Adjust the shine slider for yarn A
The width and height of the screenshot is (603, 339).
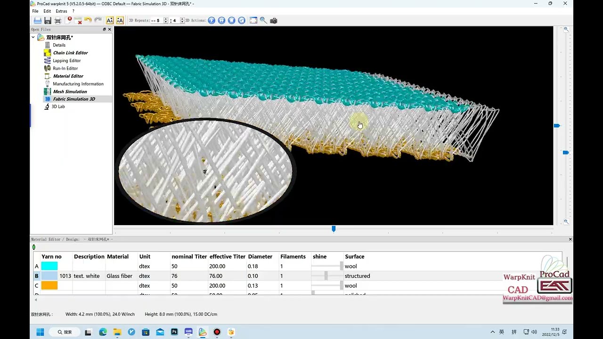[x=327, y=266]
